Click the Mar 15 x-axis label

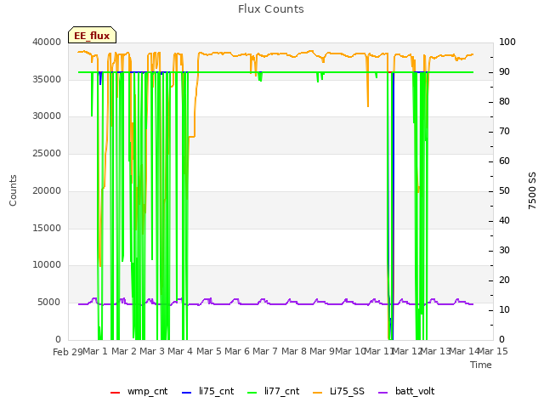(493, 351)
